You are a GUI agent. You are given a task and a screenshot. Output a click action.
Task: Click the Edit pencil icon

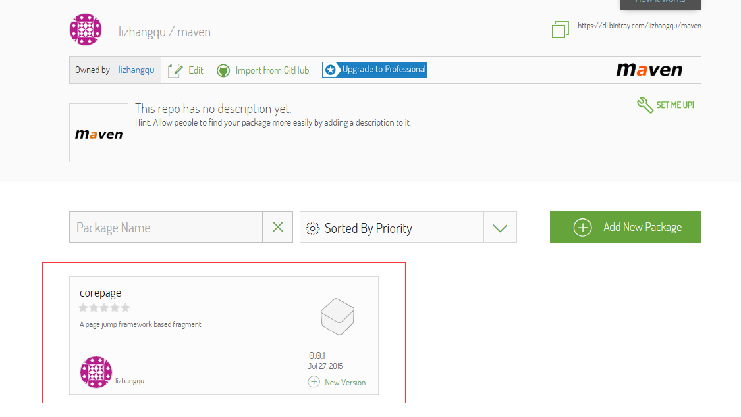click(175, 70)
